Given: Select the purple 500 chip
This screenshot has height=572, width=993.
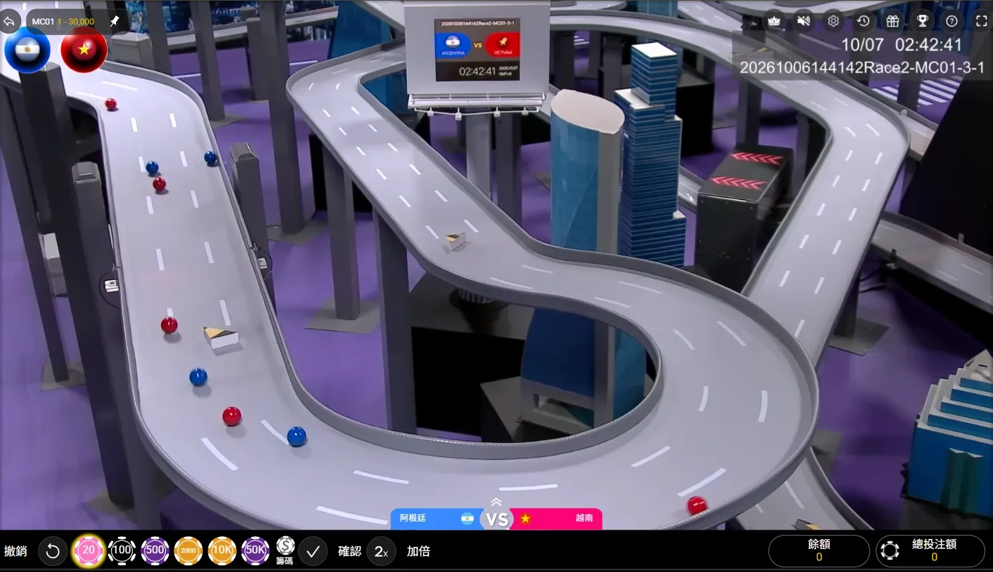Looking at the screenshot, I should point(155,551).
